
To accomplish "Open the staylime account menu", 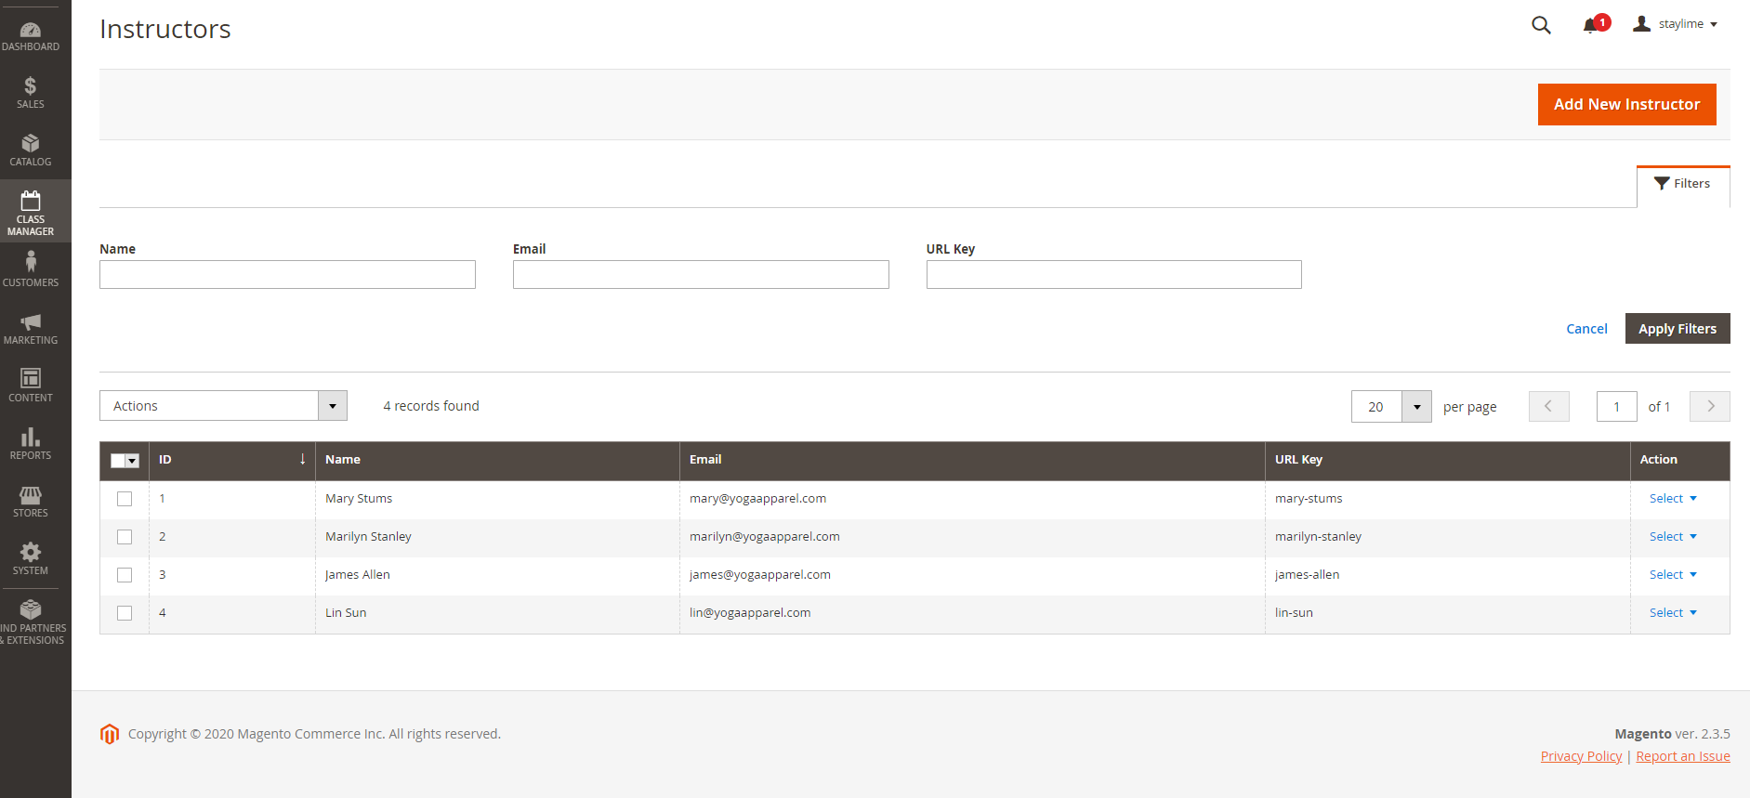I will coord(1676,24).
